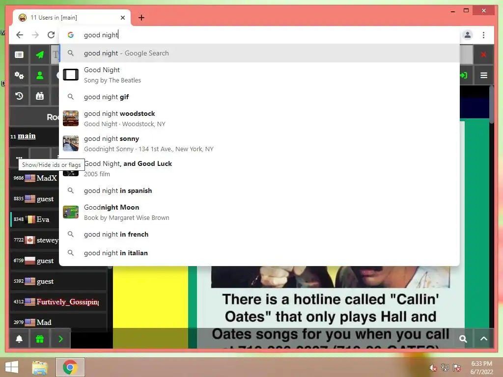Click the Woodstock suggestion thumbnail
The image size is (503, 377).
tap(71, 118)
